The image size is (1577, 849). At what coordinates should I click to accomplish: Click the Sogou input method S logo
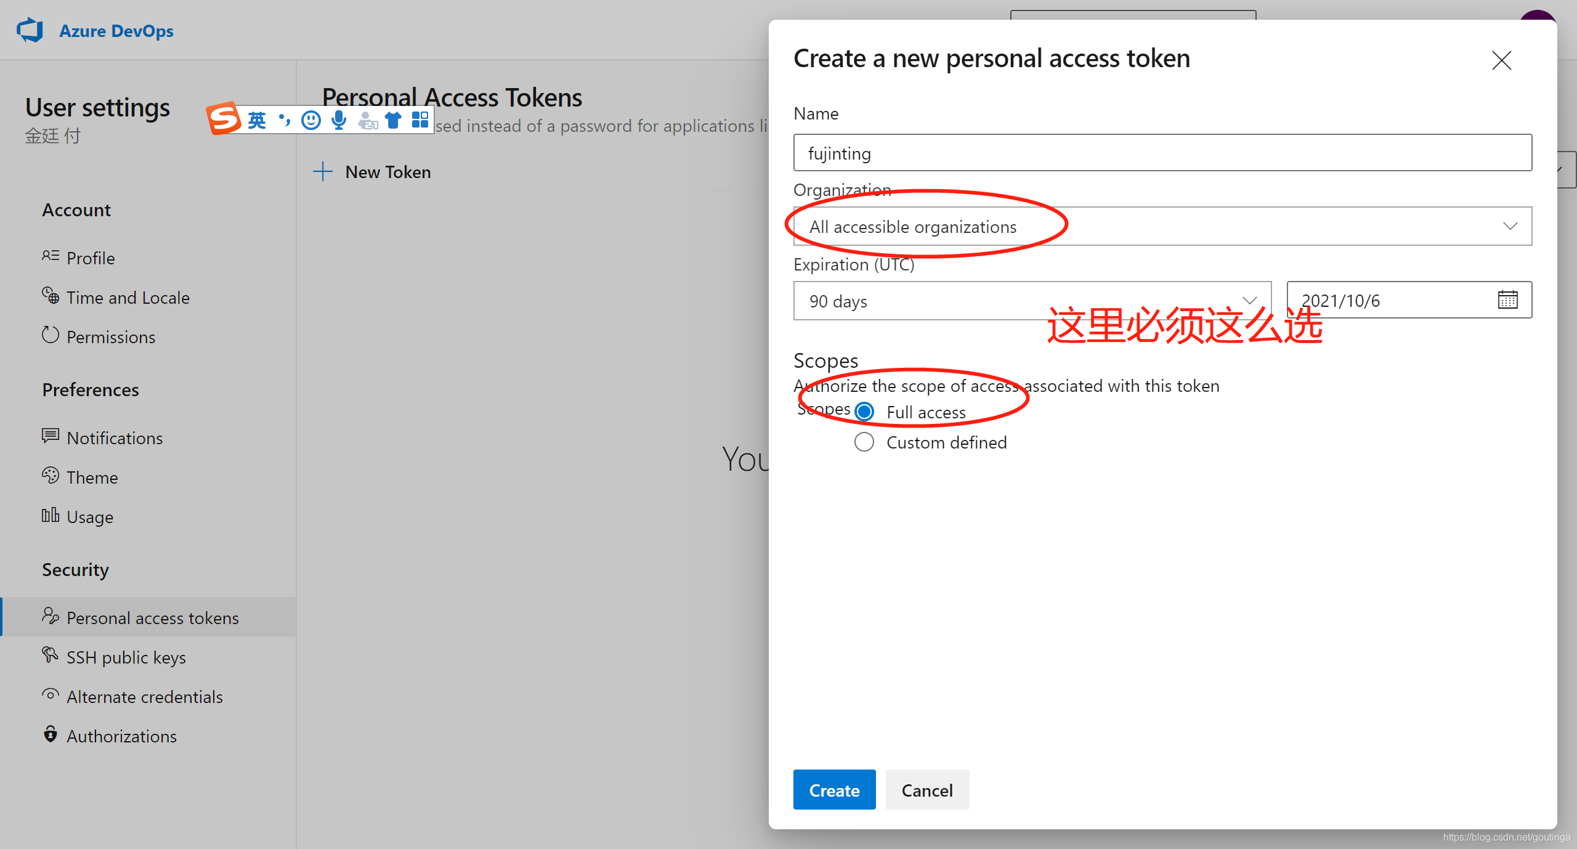coord(223,118)
